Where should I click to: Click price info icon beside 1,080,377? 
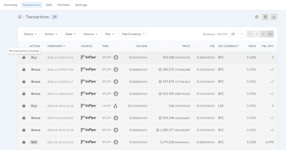click(x=157, y=130)
